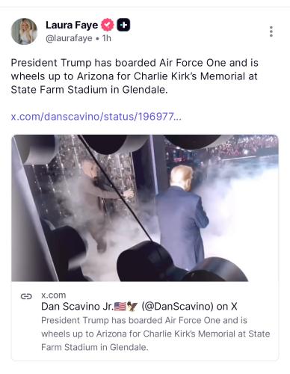Viewport: 290px width, 374px height.
Task: Click the chain link icon in card
Action: (26, 296)
